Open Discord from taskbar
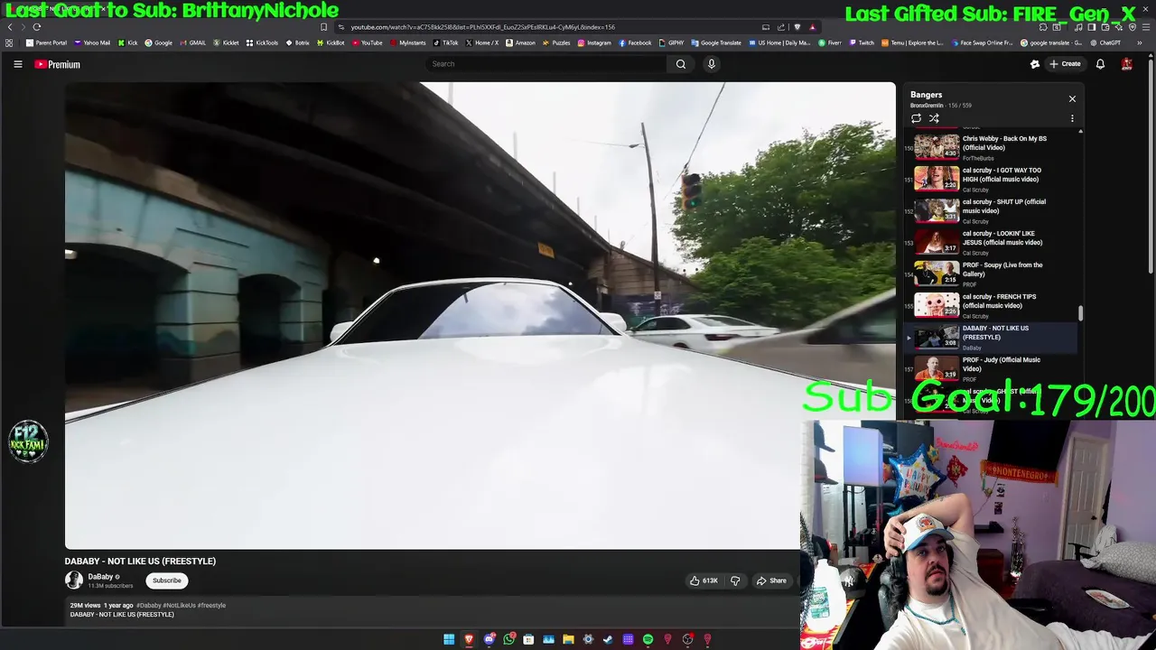The width and height of the screenshot is (1156, 650). click(489, 639)
